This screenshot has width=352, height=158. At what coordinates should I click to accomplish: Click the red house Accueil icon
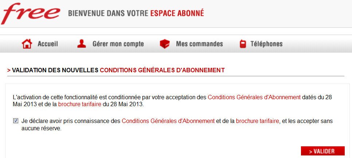coord(27,44)
